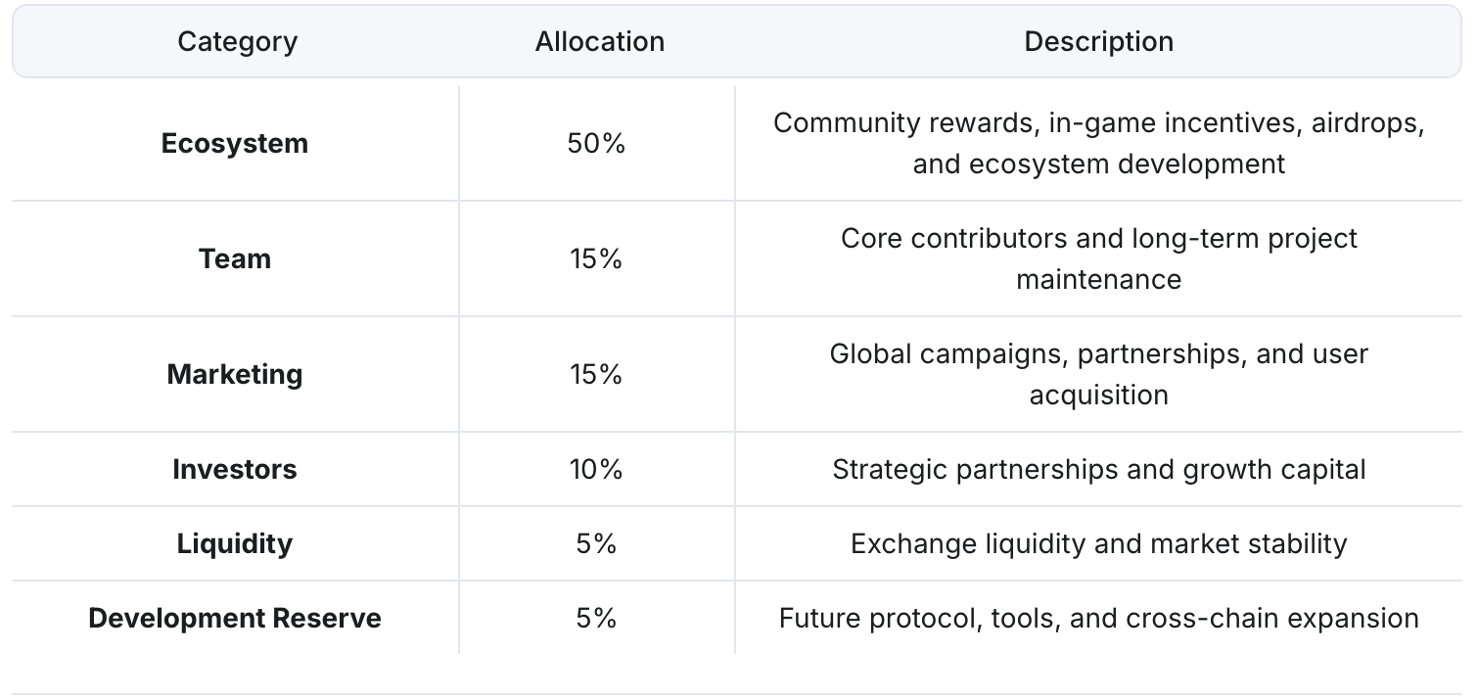Screen dimensions: 1478x699
Task: Click the Strategic partnerships description
Action: point(1098,470)
